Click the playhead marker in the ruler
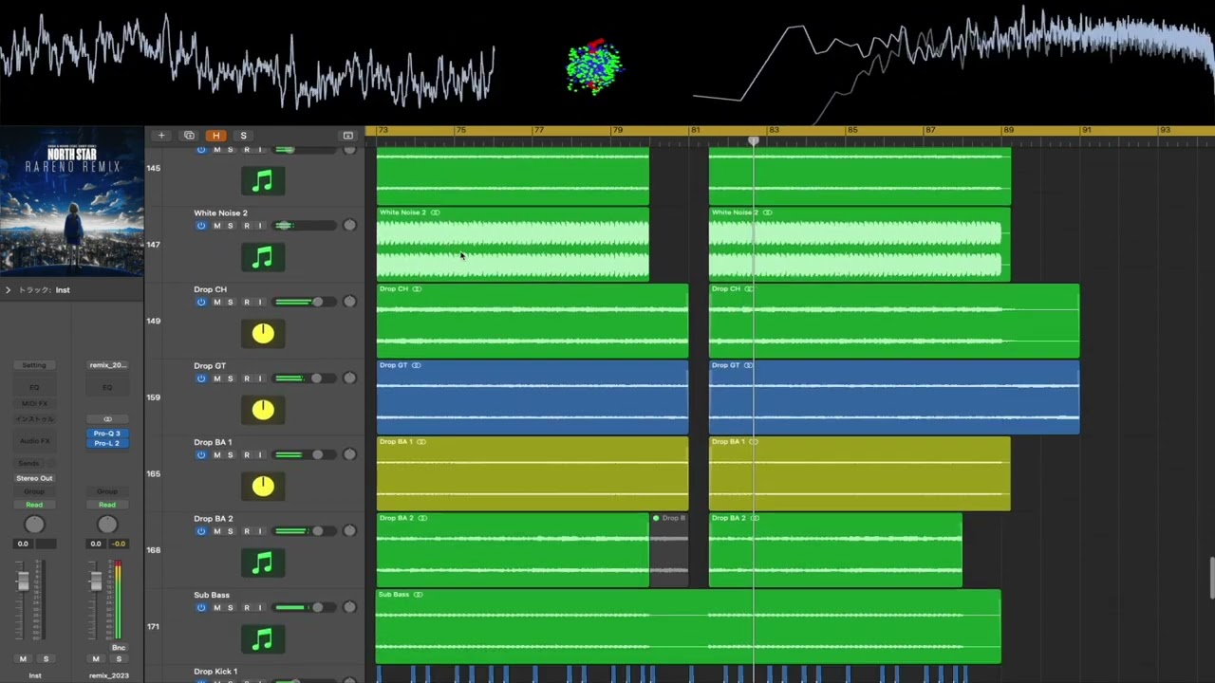 tap(754, 141)
